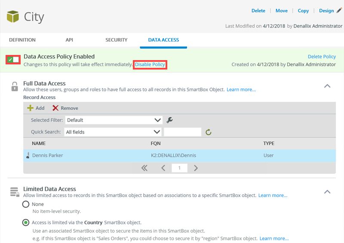Open the Selected Filter dropdown

[x=114, y=120]
